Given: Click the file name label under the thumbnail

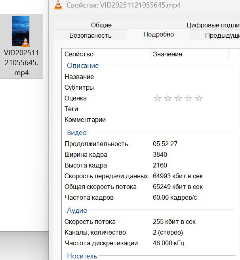Looking at the screenshot, I should (x=21, y=63).
